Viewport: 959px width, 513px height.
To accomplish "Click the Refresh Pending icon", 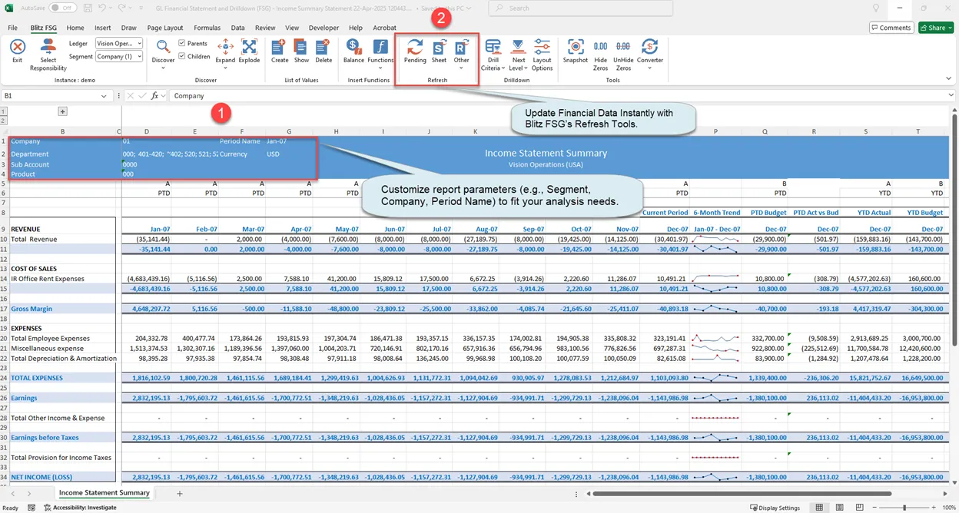I will tap(415, 48).
